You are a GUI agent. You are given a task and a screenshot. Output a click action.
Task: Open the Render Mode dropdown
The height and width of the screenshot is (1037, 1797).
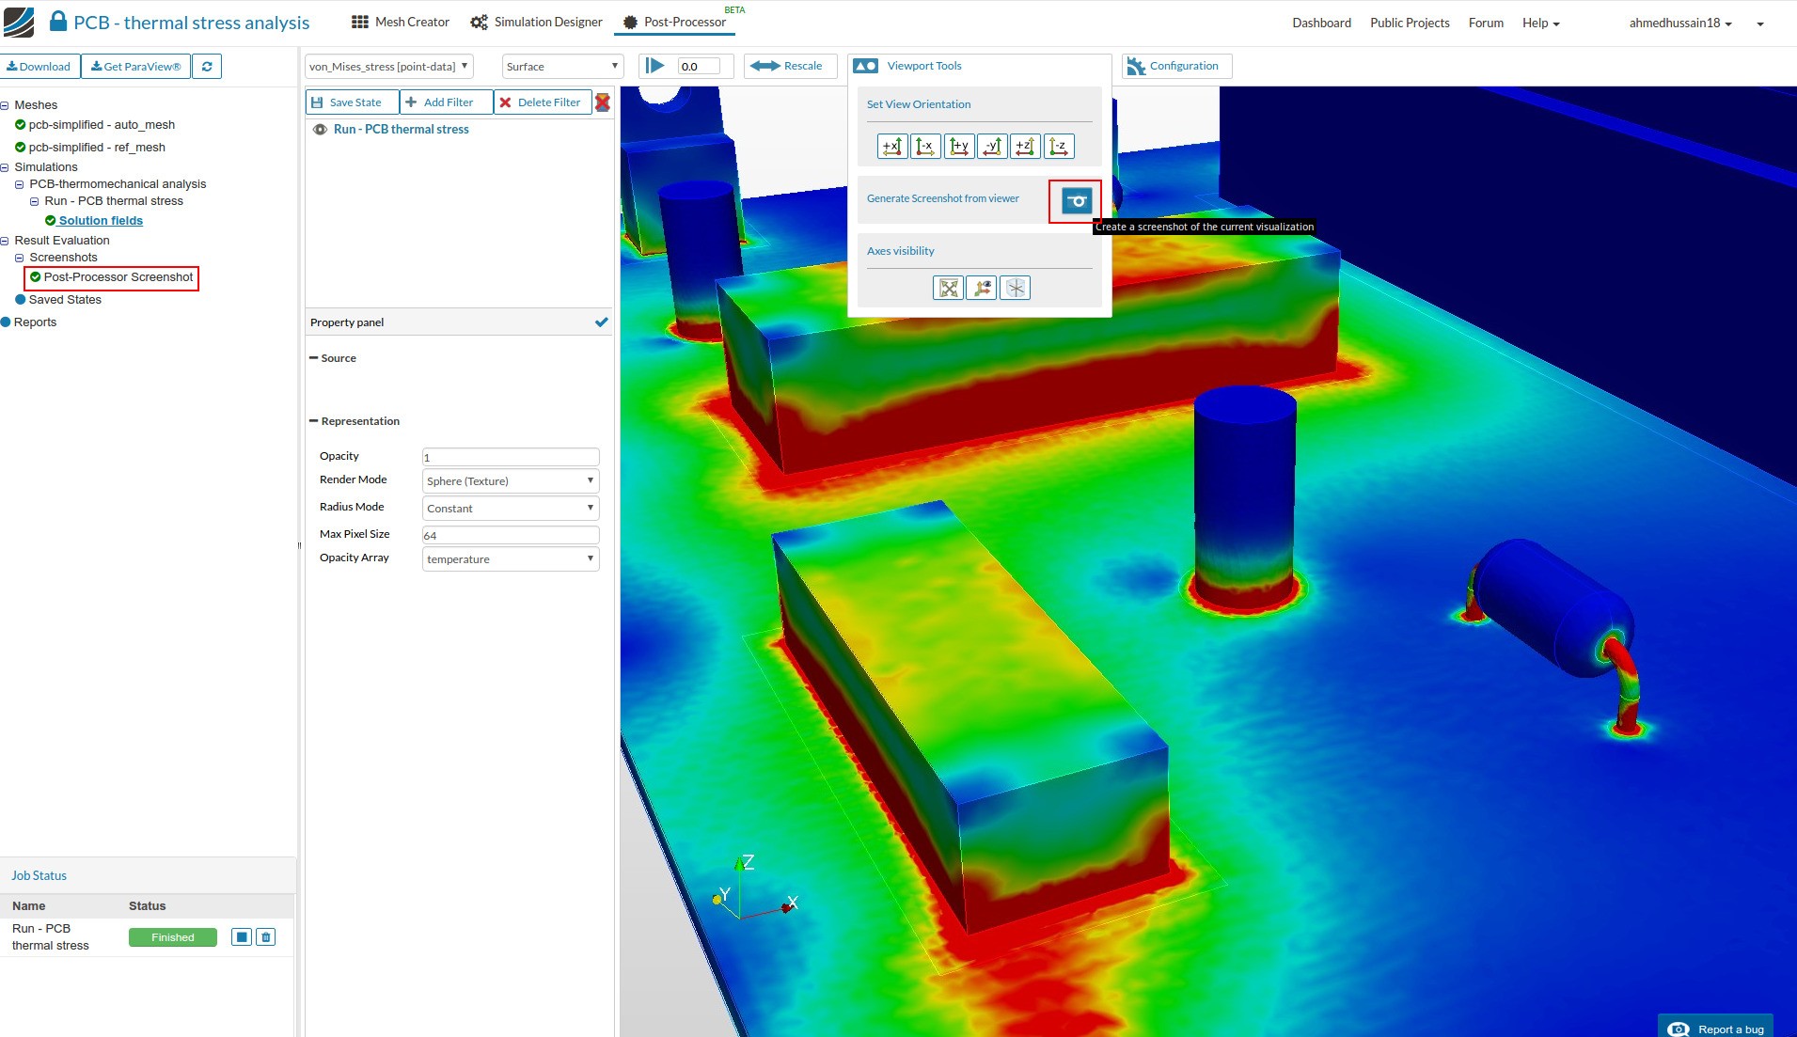point(511,481)
